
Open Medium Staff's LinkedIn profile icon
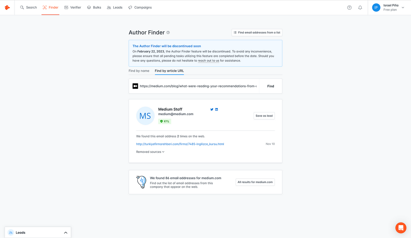click(x=217, y=109)
